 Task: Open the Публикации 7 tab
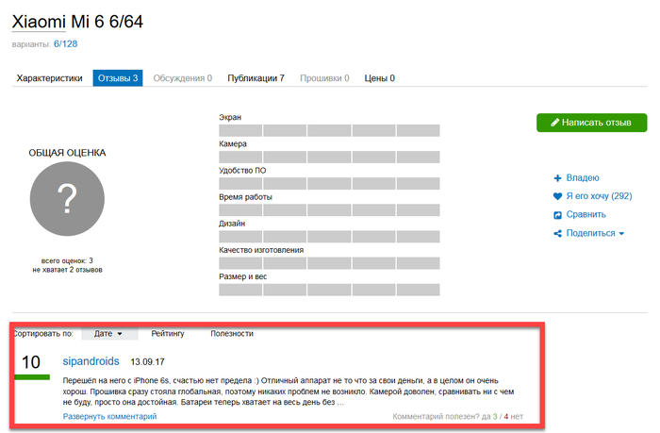click(256, 78)
